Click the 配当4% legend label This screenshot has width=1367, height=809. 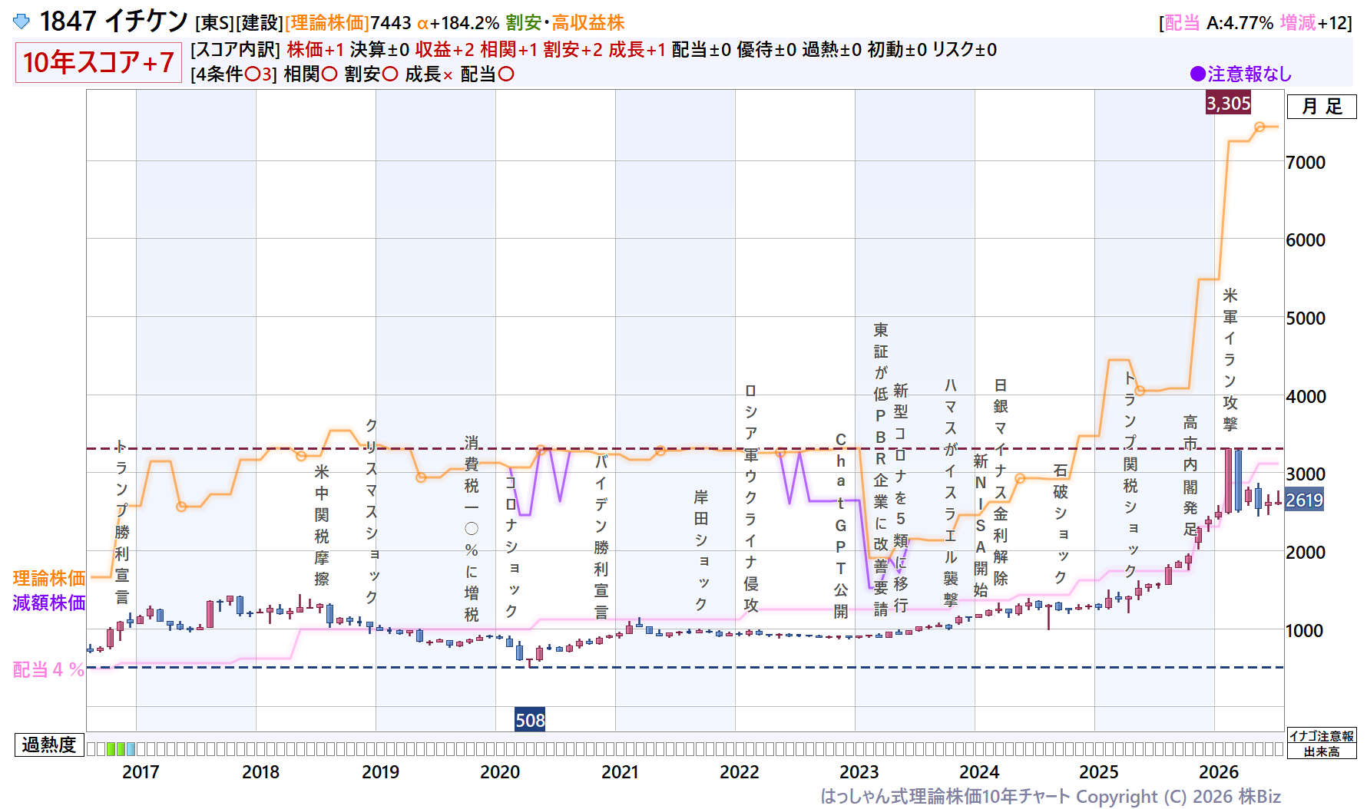pyautogui.click(x=48, y=669)
